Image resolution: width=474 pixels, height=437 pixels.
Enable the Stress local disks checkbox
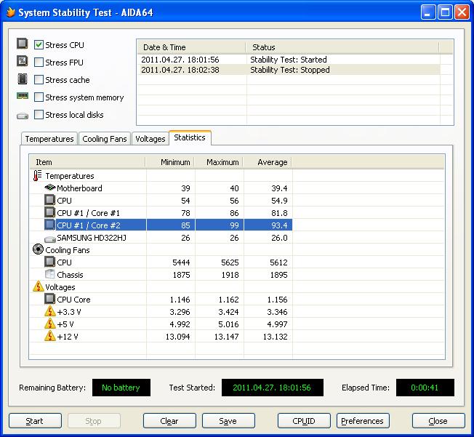39,115
